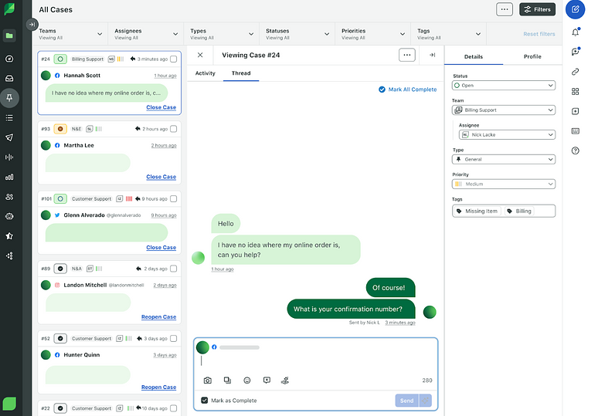This screenshot has height=416, width=598.
Task: Select checkbox for case #101
Action: 174,198
